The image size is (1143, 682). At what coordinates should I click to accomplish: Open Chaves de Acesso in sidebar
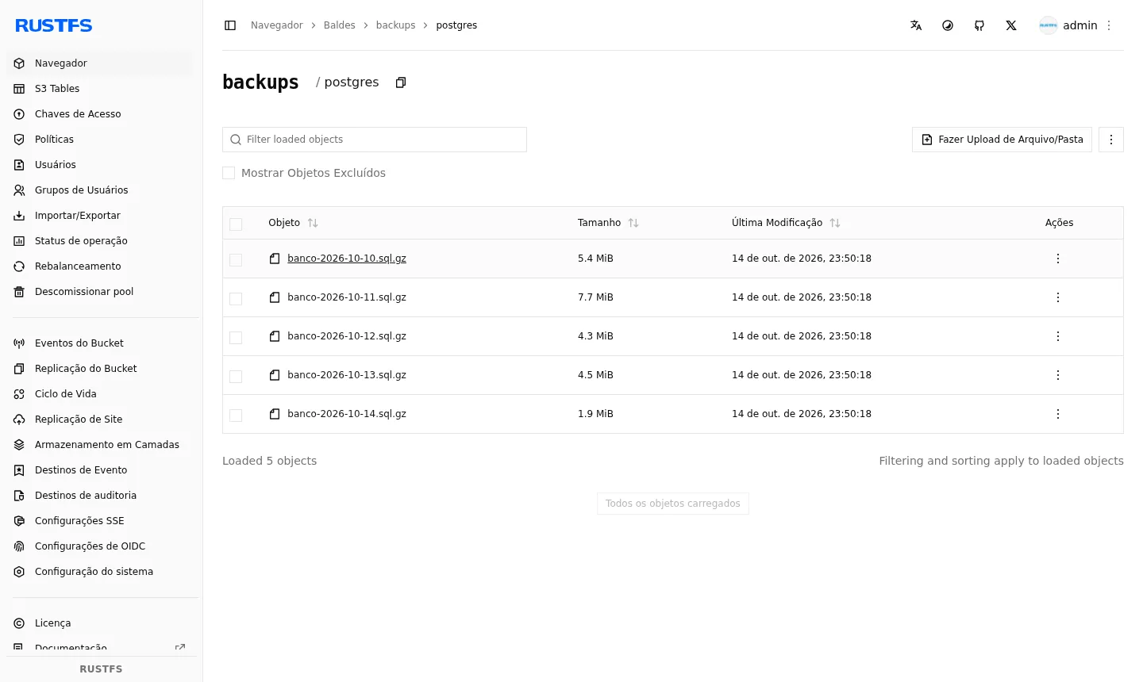point(100,114)
